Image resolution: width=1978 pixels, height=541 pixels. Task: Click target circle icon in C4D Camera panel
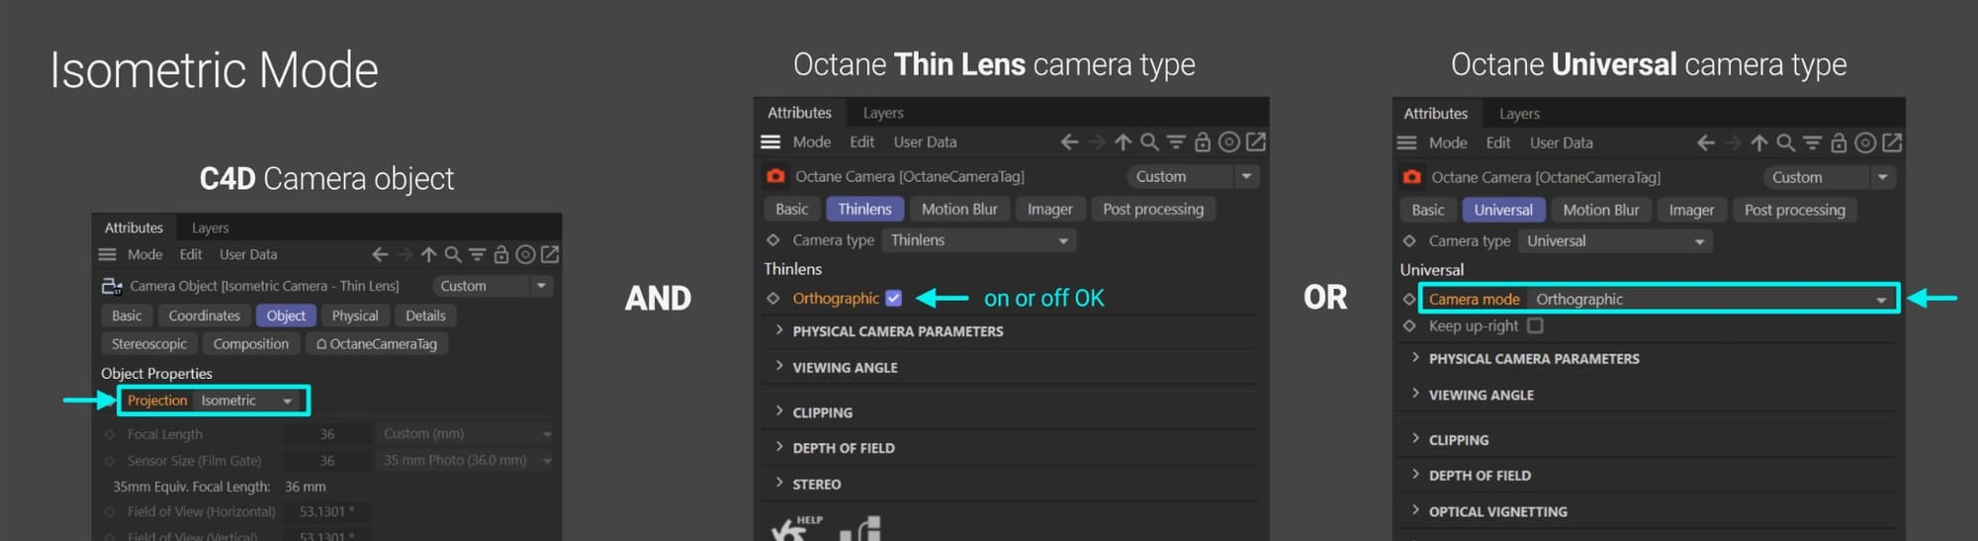tap(525, 254)
